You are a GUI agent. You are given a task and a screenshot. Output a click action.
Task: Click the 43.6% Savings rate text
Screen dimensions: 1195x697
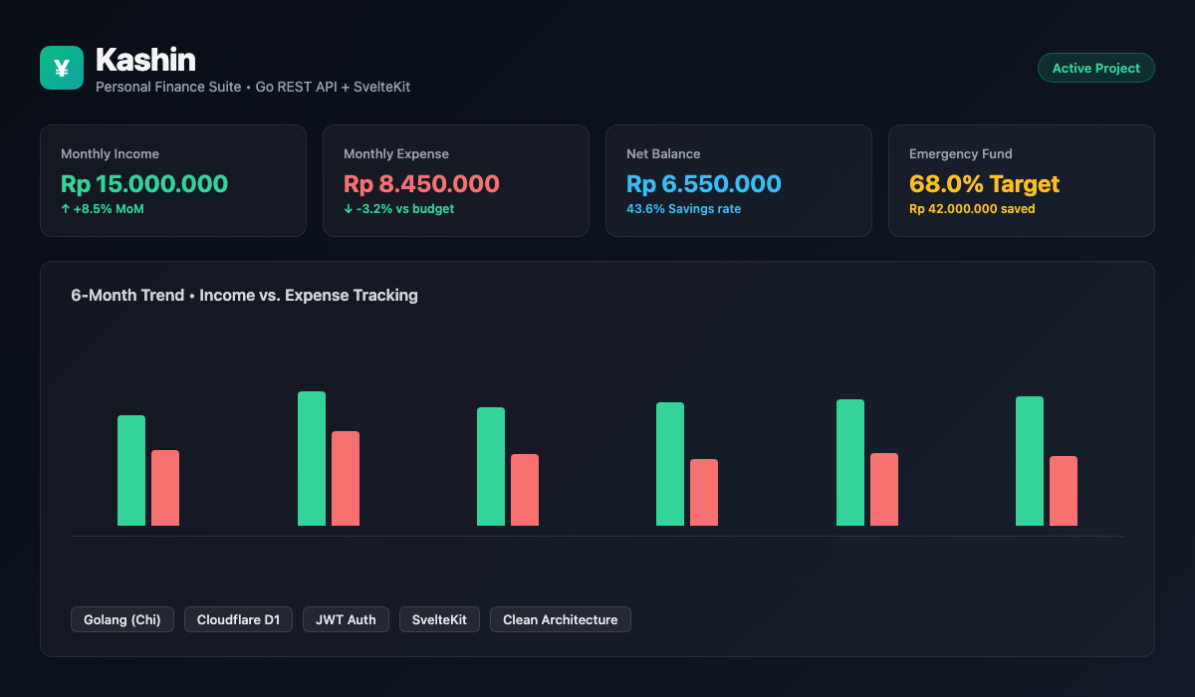pos(683,209)
